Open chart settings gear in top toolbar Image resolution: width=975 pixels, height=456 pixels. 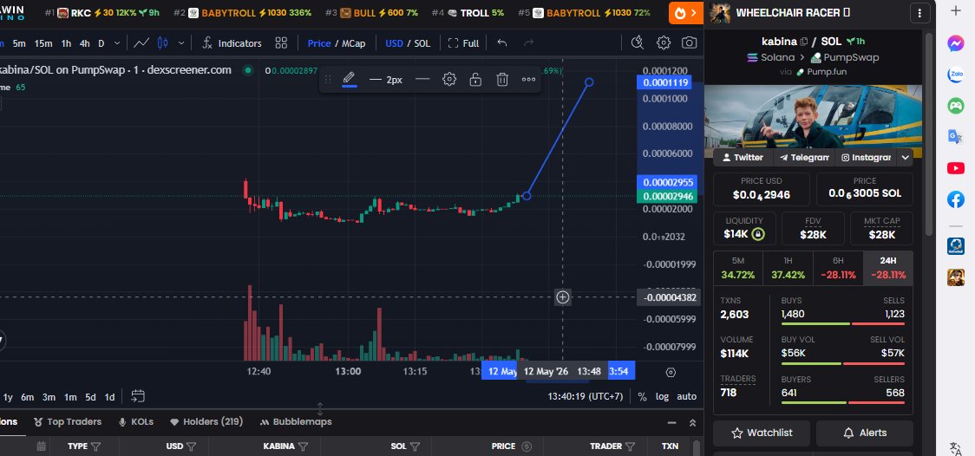664,42
